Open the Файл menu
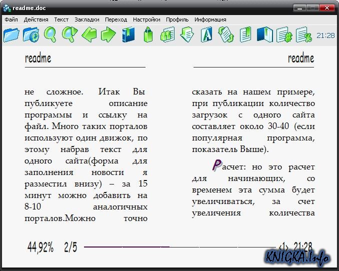 point(11,19)
